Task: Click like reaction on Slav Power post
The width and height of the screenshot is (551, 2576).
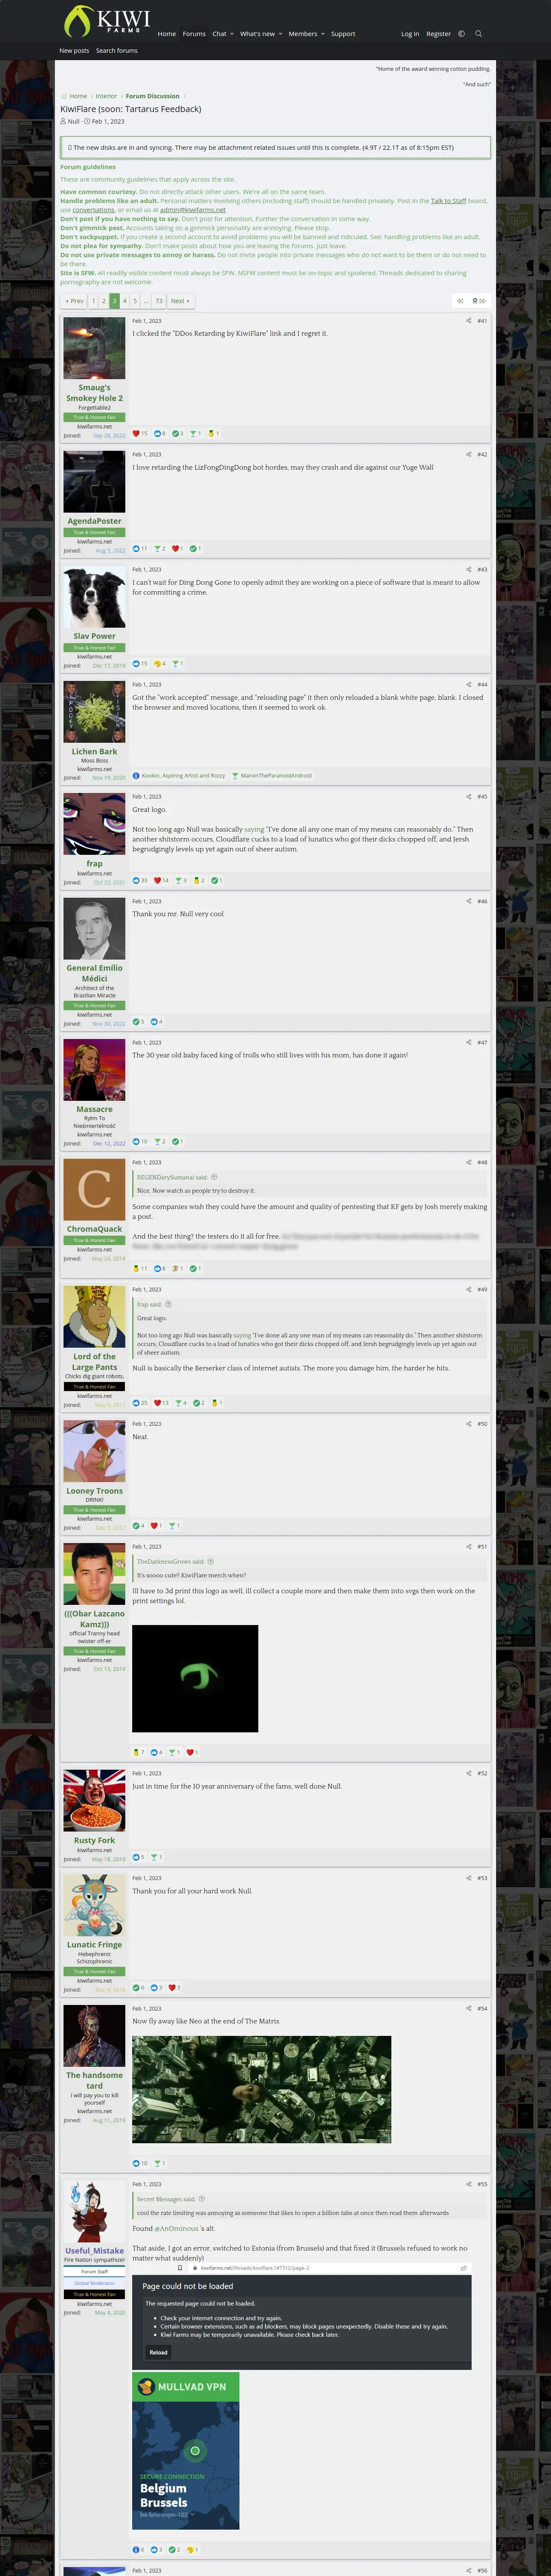Action: (136, 664)
